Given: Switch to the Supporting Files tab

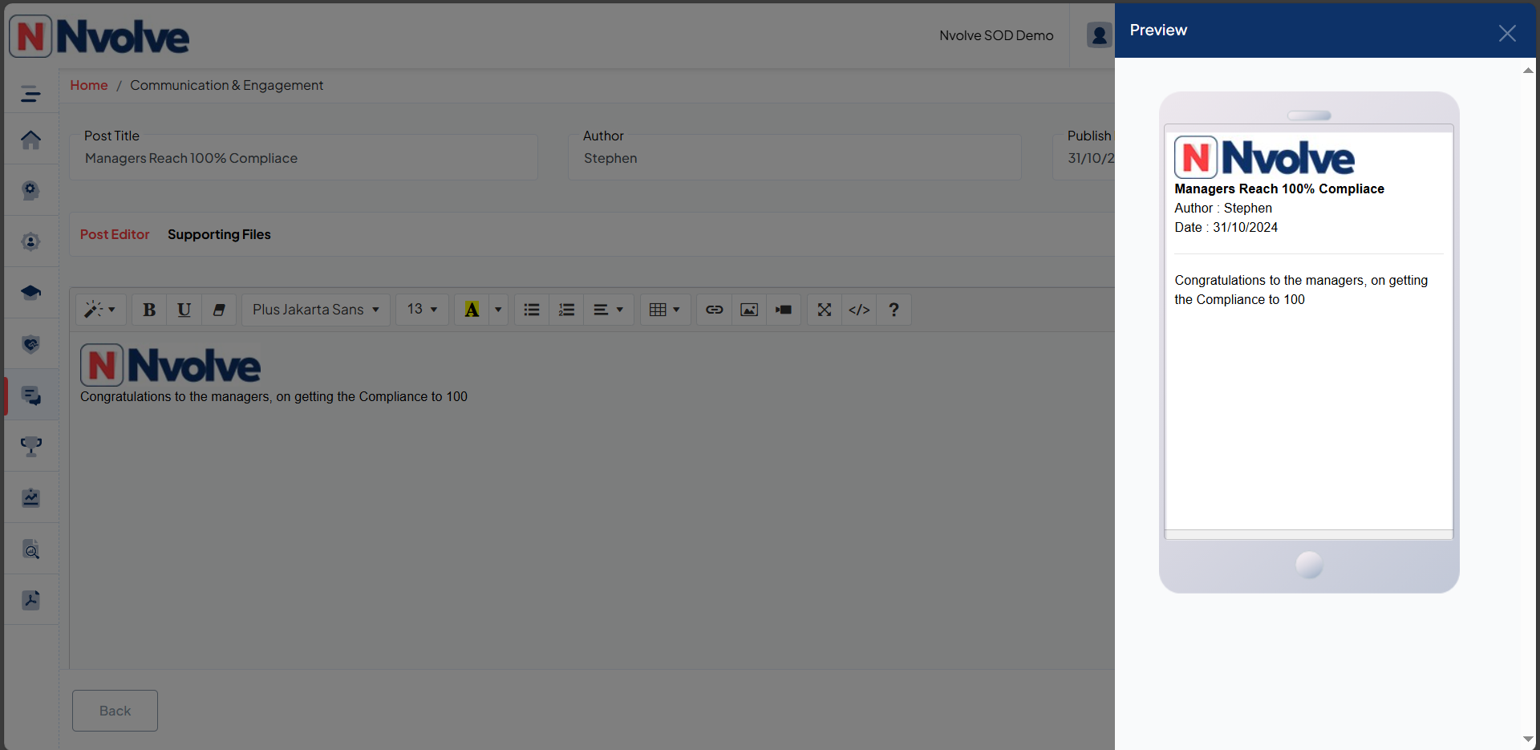Looking at the screenshot, I should point(219,234).
